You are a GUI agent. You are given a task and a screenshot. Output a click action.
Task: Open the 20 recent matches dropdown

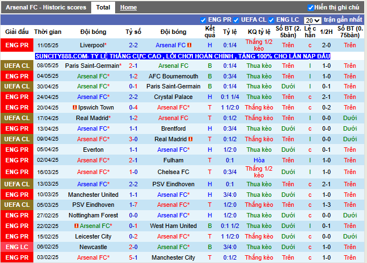[x=313, y=21]
